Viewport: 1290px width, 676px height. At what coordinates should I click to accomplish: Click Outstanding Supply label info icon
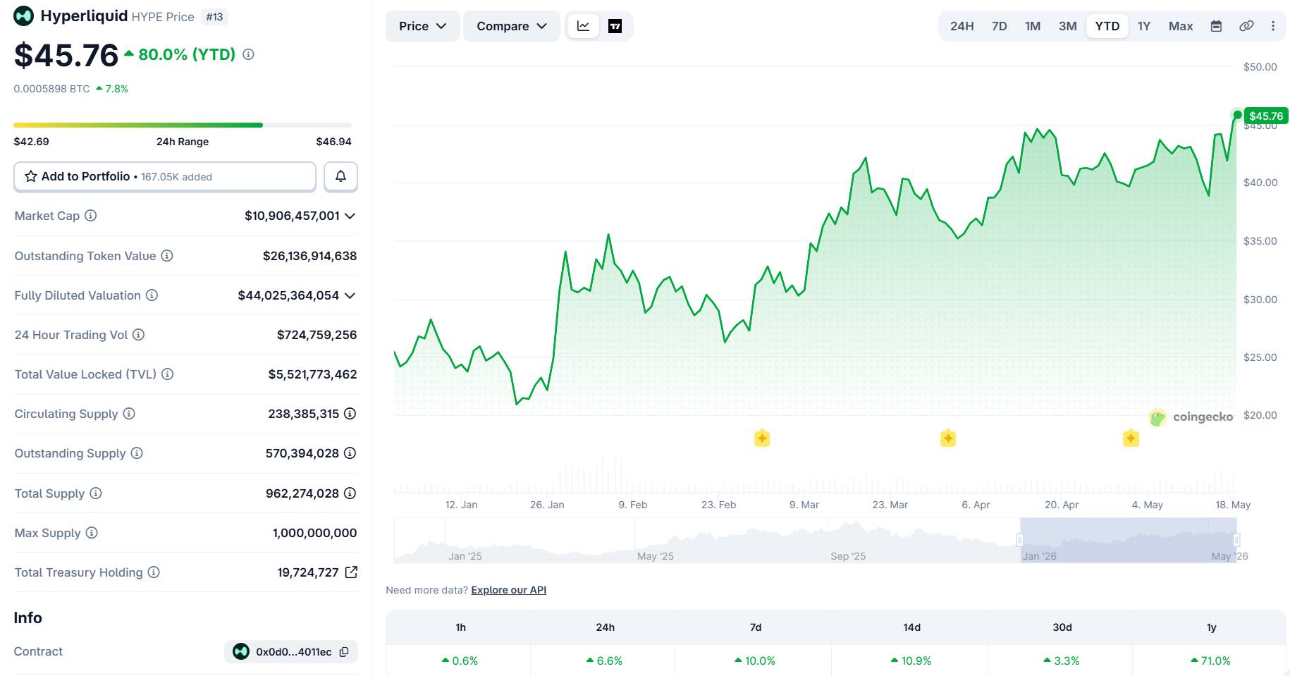coord(137,453)
